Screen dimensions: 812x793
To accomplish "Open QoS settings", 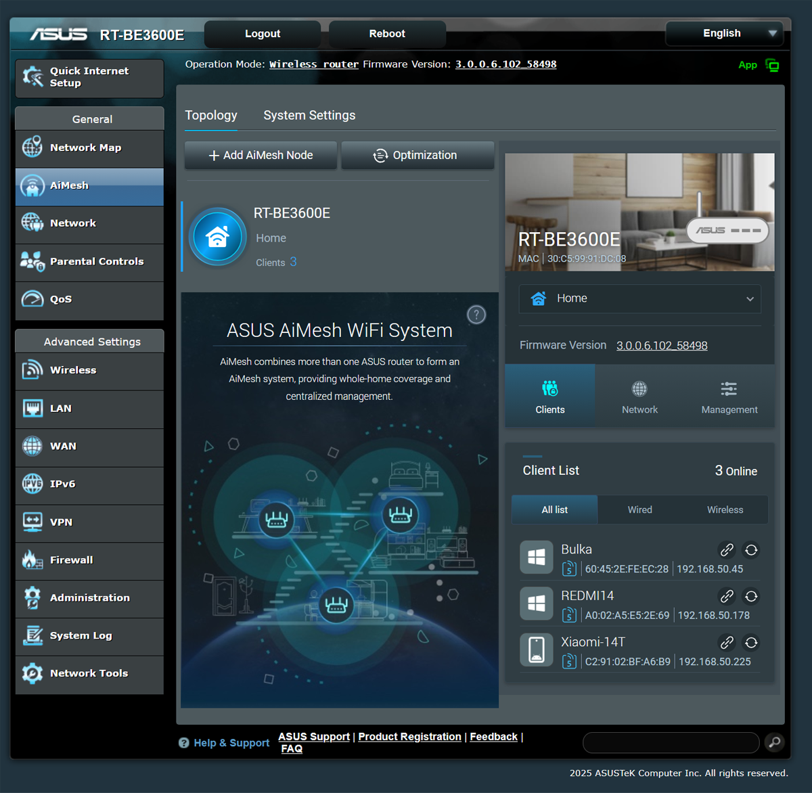I will pyautogui.click(x=89, y=300).
